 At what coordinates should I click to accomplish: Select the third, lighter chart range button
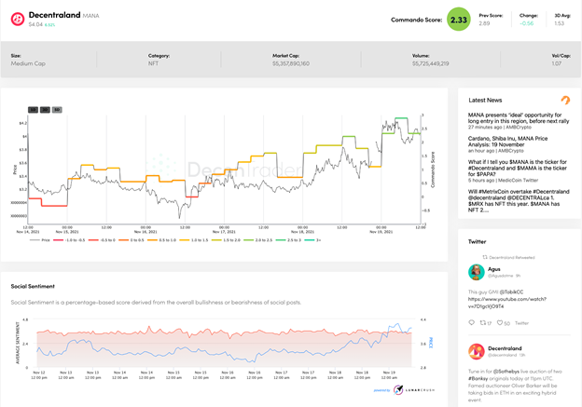57,110
